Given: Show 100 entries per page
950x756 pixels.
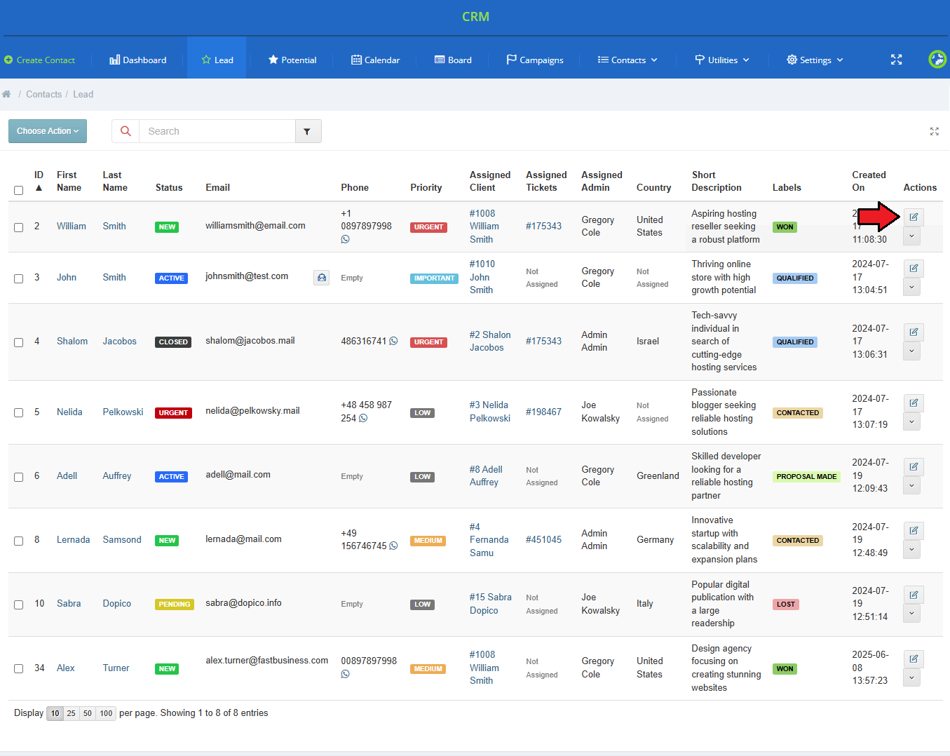Looking at the screenshot, I should coord(106,713).
